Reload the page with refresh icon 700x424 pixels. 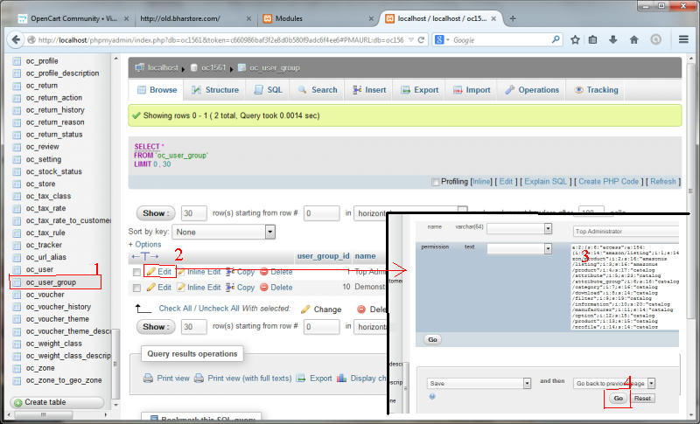(421, 39)
